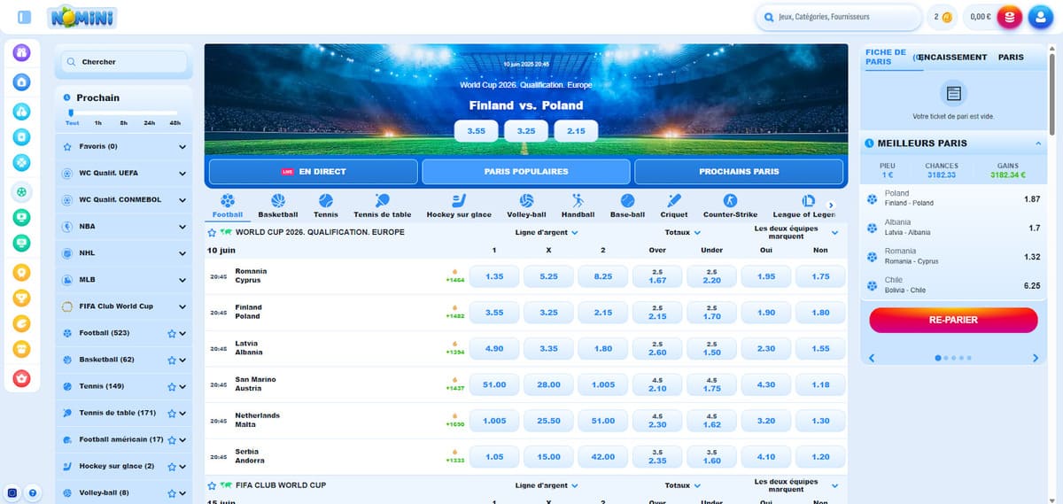Set time filter slider to 24h
The width and height of the screenshot is (1063, 504).
(150, 123)
